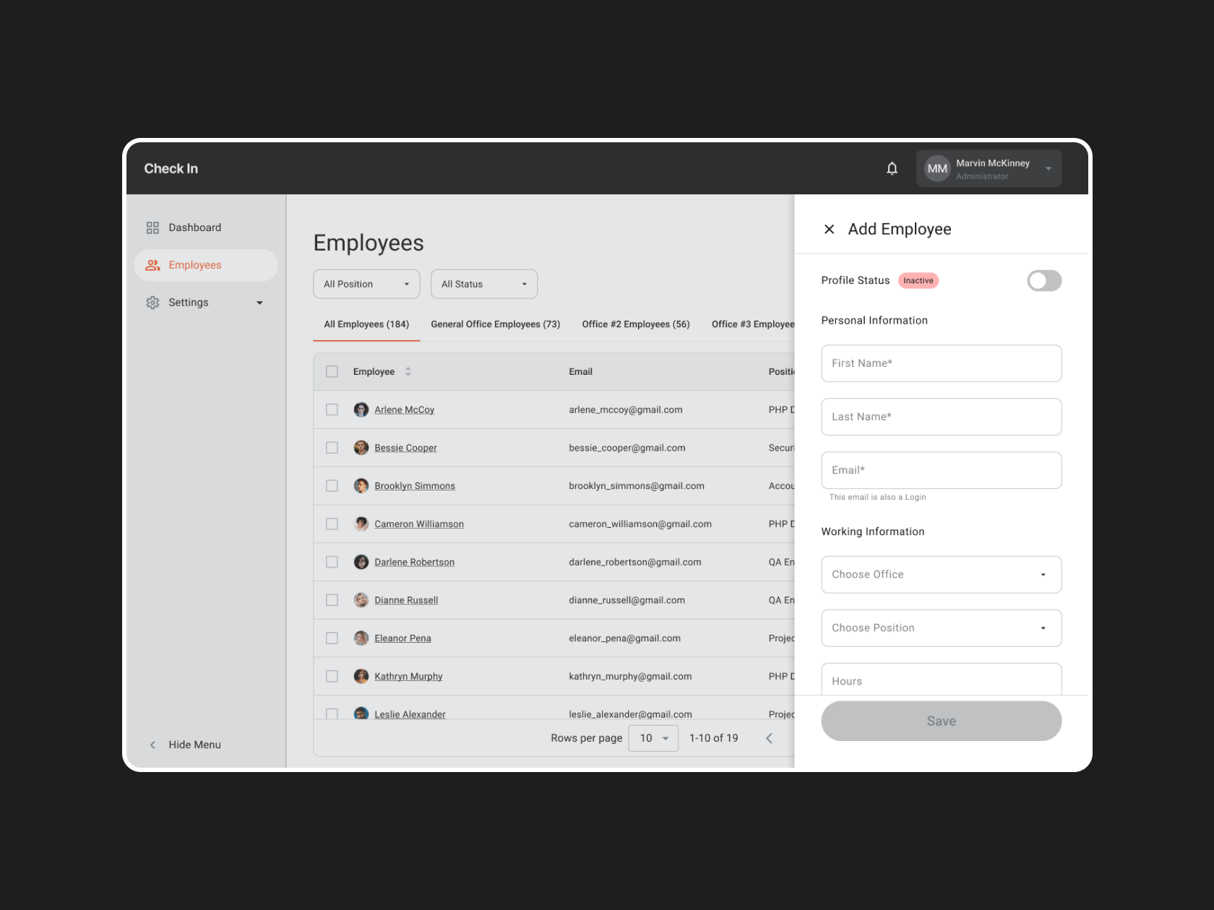Click the Dashboard grid icon
1214x910 pixels.
pos(152,227)
